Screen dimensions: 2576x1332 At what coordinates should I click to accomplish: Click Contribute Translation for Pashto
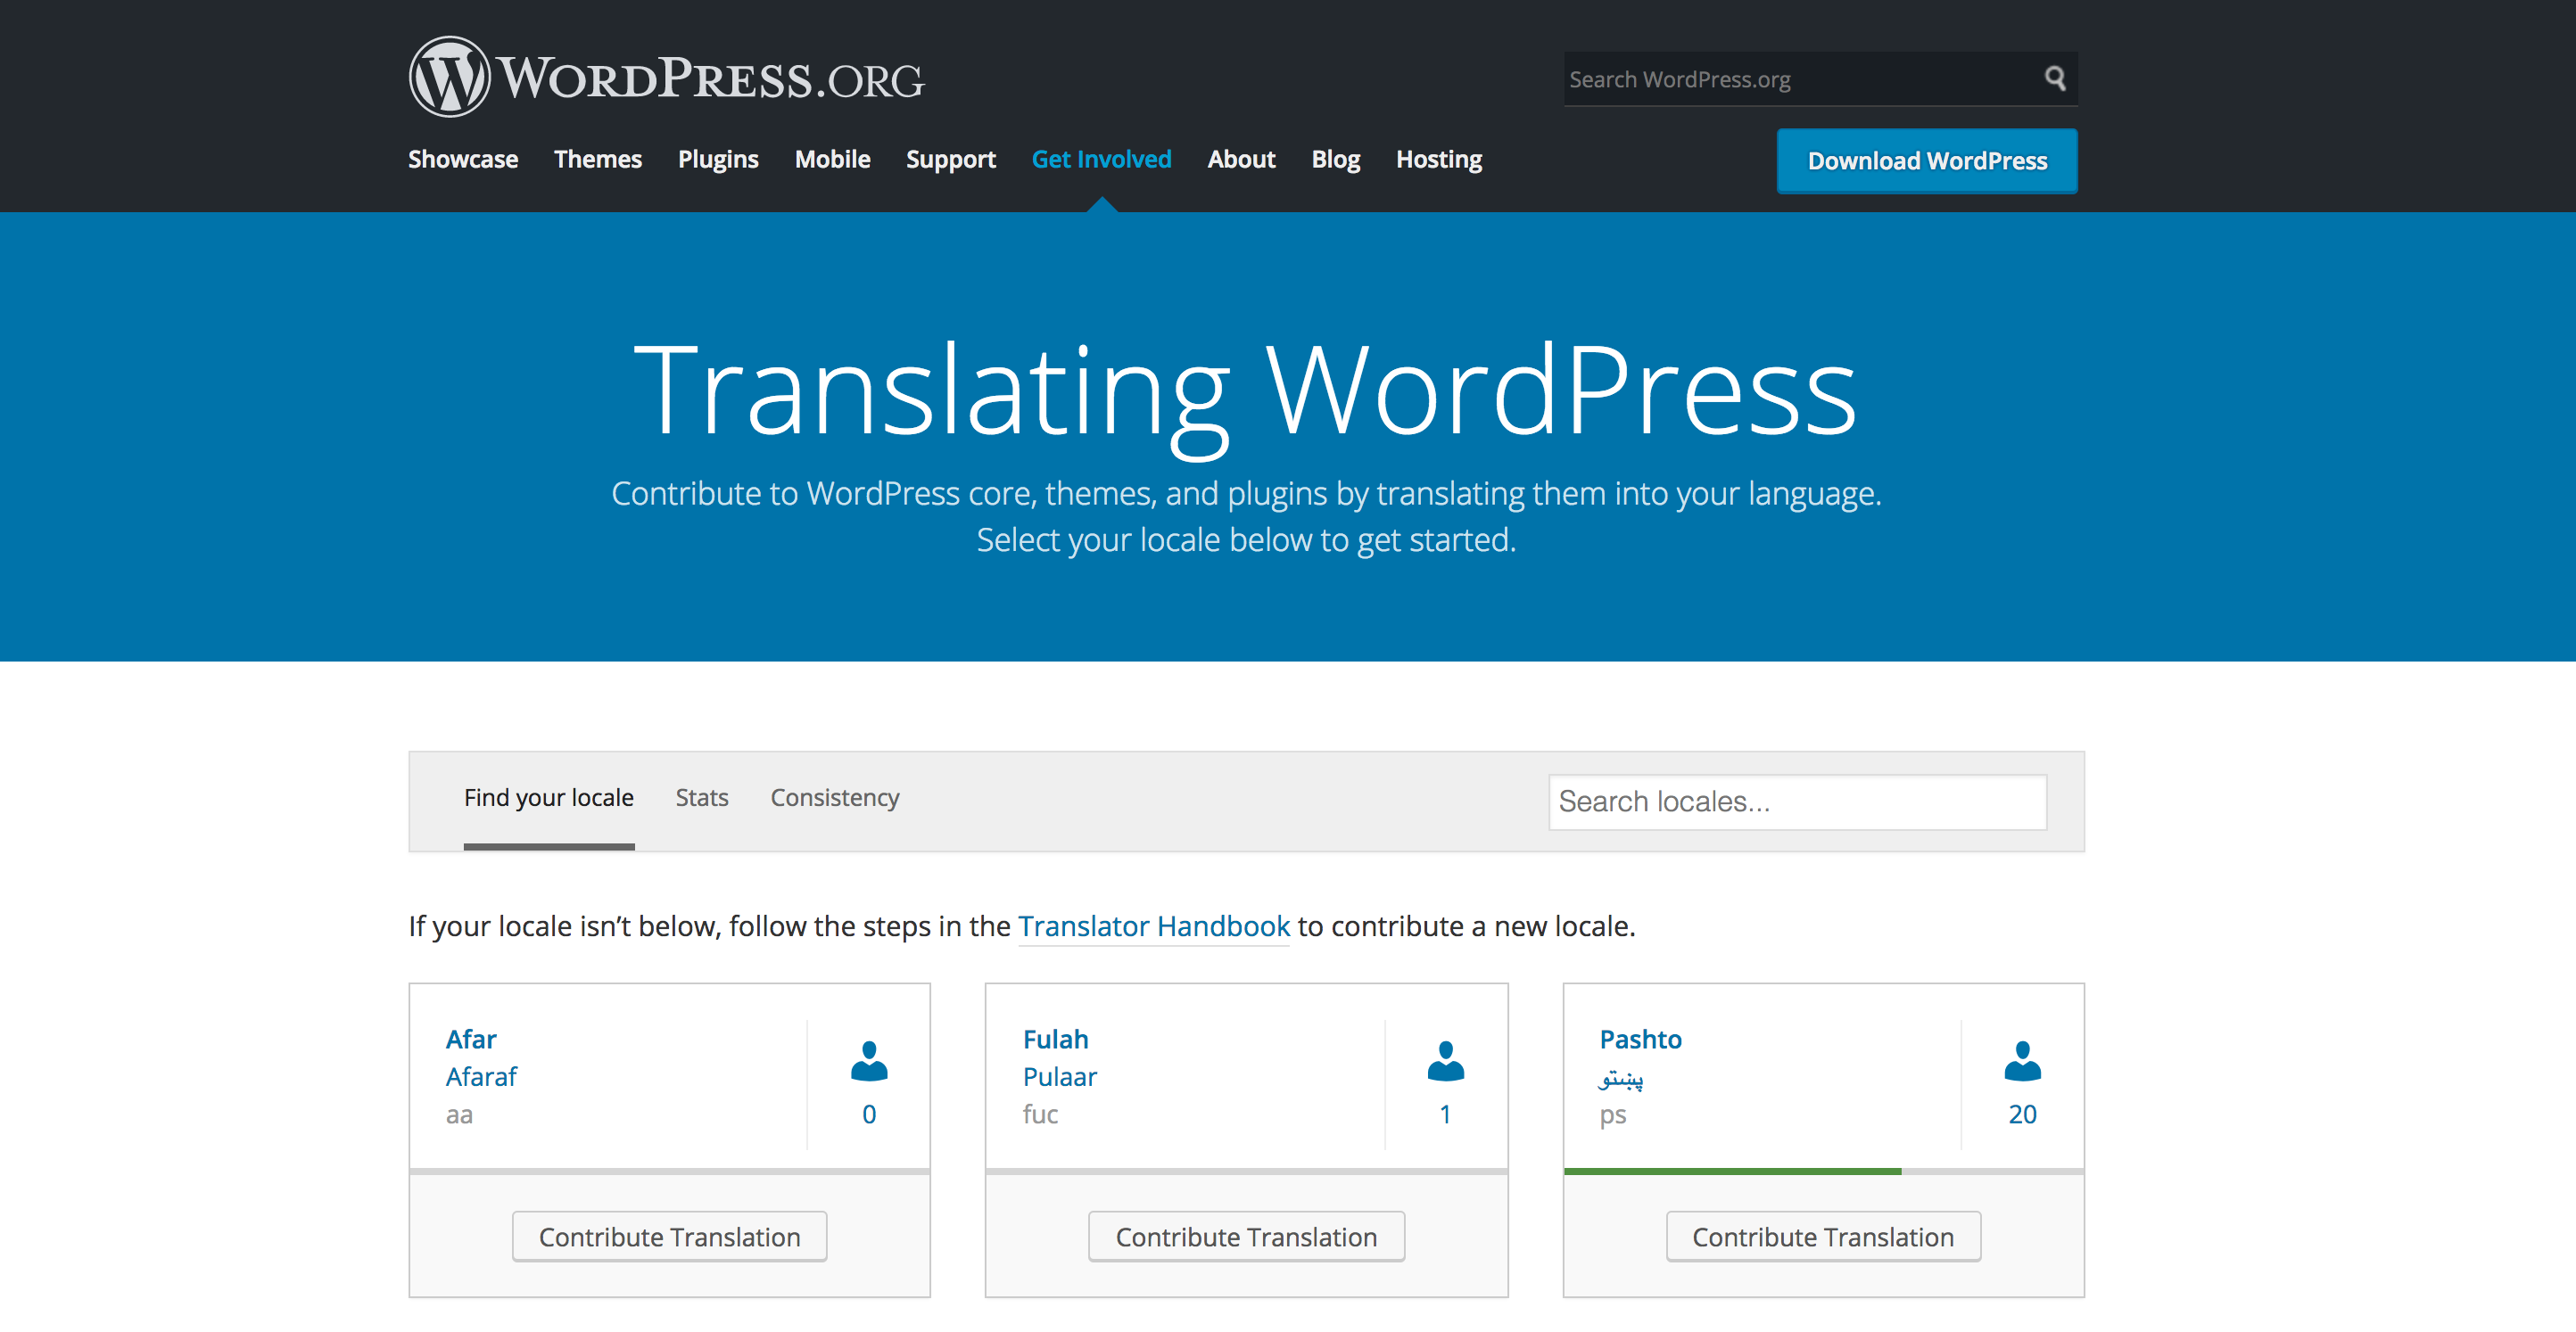click(1822, 1237)
